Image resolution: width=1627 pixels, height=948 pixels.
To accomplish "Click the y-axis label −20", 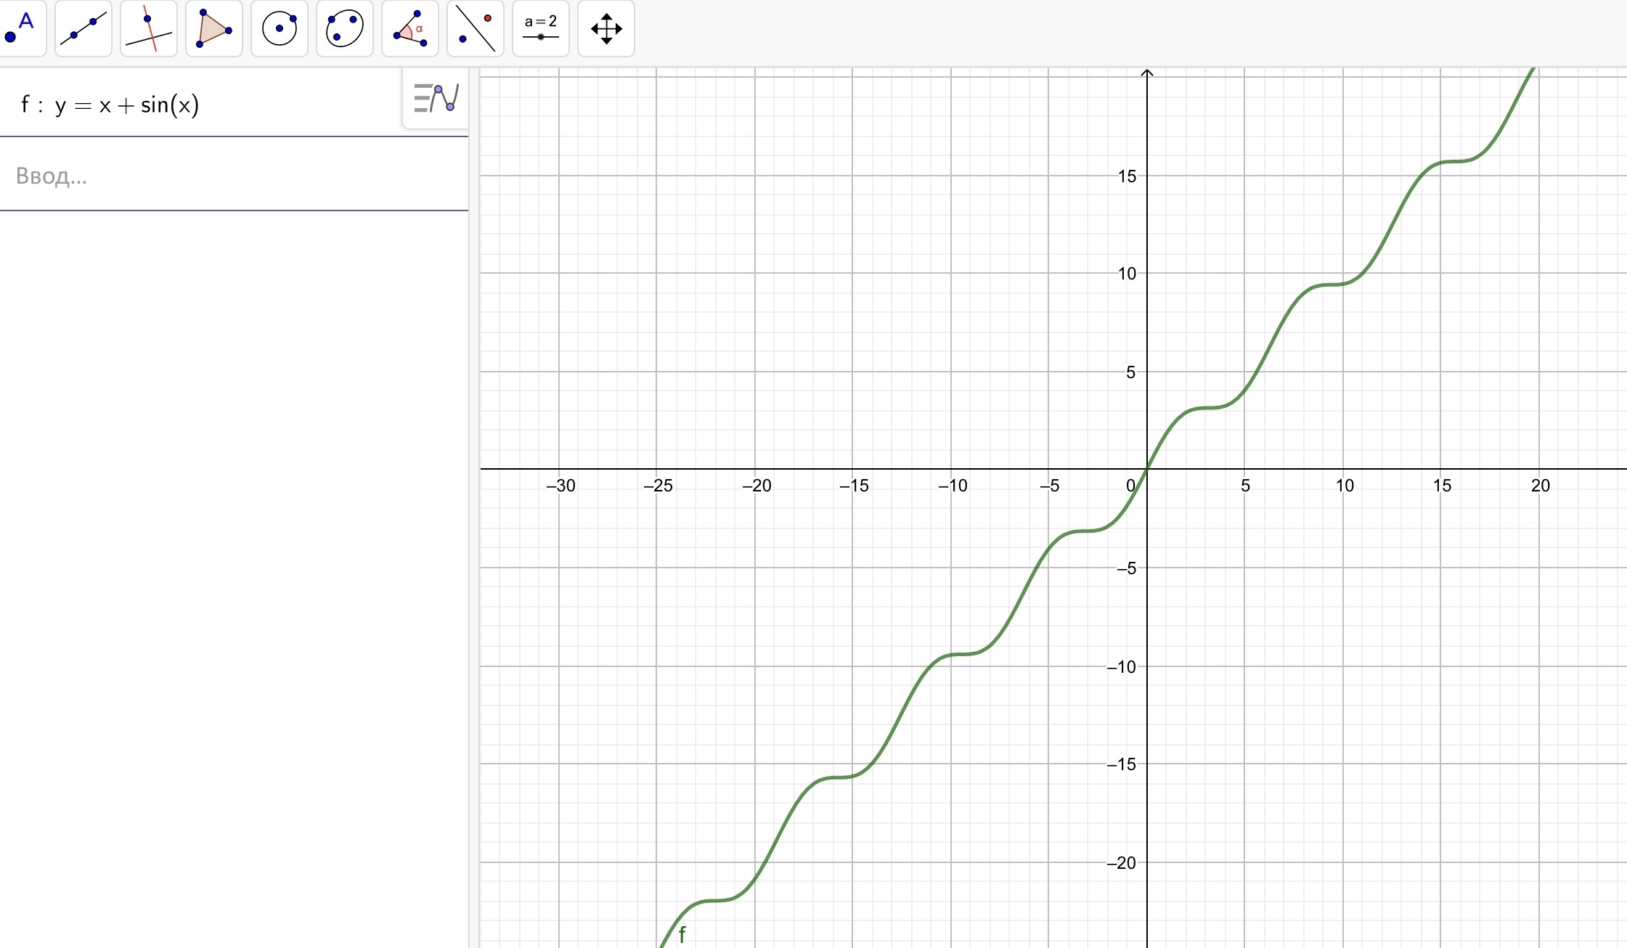I will 1122,863.
